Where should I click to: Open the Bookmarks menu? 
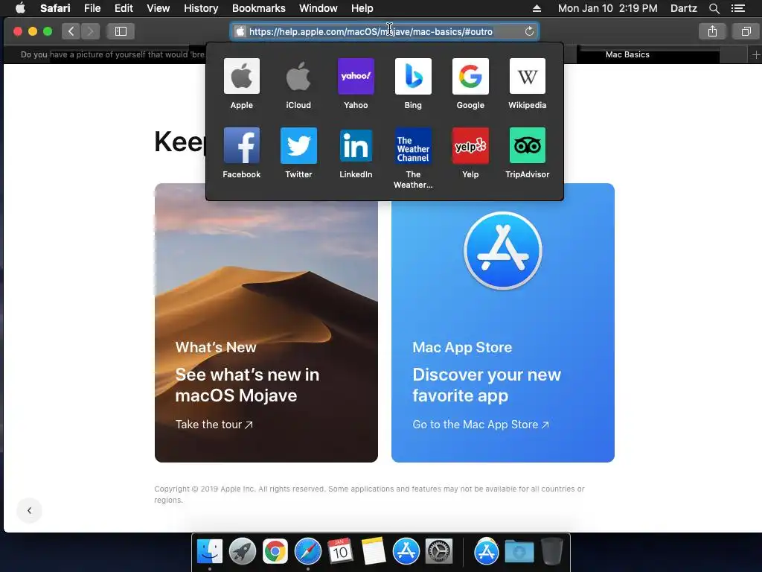click(258, 8)
